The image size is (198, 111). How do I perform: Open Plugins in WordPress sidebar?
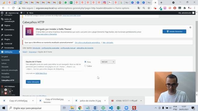click(x=7, y=39)
